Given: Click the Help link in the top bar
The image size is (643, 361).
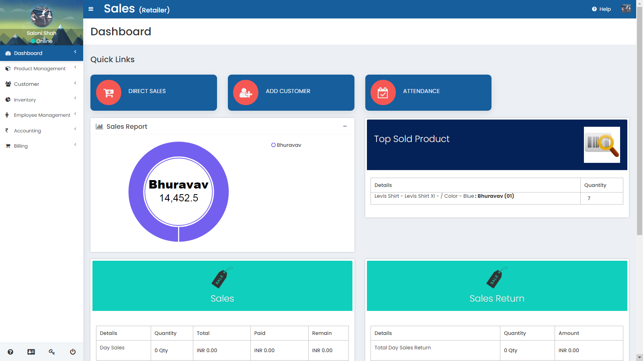Looking at the screenshot, I should (x=601, y=9).
